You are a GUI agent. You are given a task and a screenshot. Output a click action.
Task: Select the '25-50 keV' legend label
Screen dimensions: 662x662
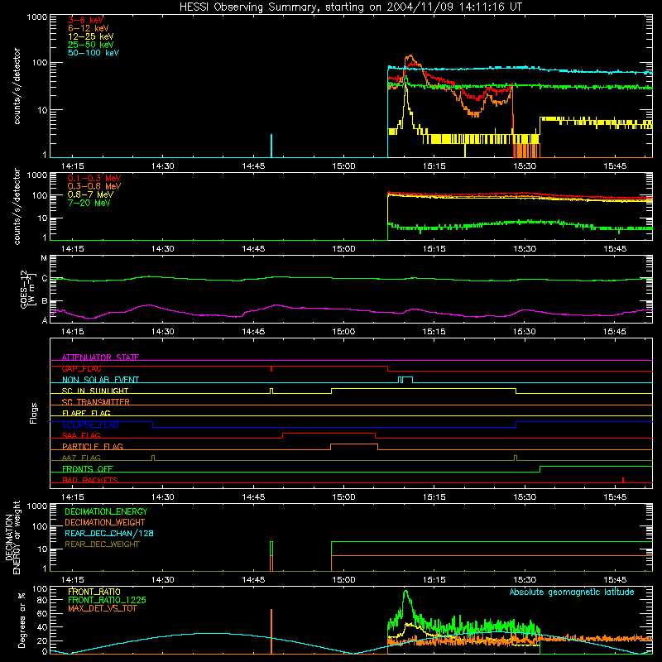click(90, 45)
